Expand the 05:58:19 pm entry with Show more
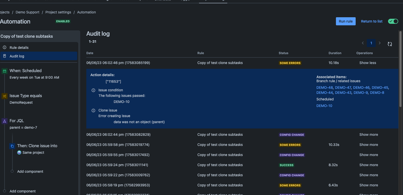403x195 pixels. (x=369, y=185)
